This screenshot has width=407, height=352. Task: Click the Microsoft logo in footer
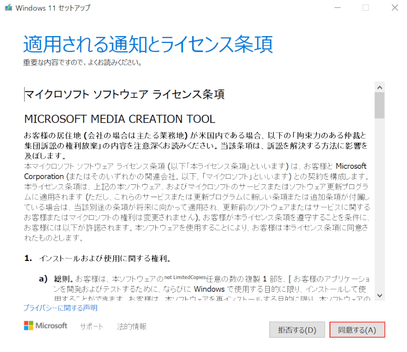pos(45,326)
